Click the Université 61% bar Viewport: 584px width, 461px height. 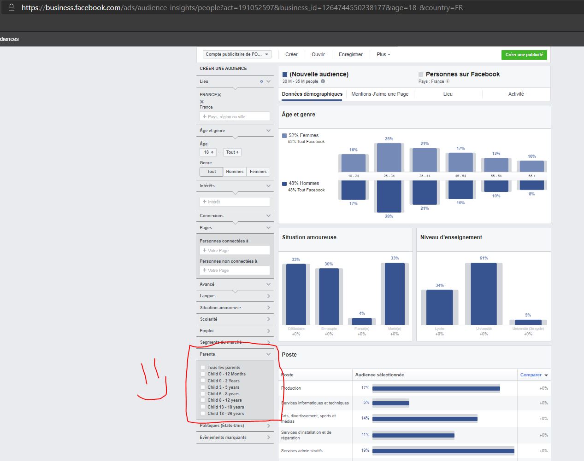pyautogui.click(x=484, y=294)
